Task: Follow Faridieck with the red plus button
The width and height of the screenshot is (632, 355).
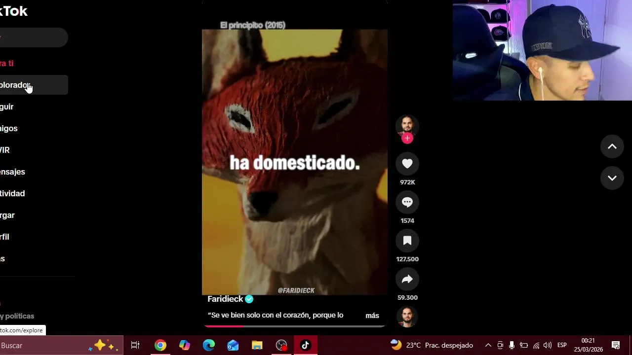Action: [x=407, y=139]
